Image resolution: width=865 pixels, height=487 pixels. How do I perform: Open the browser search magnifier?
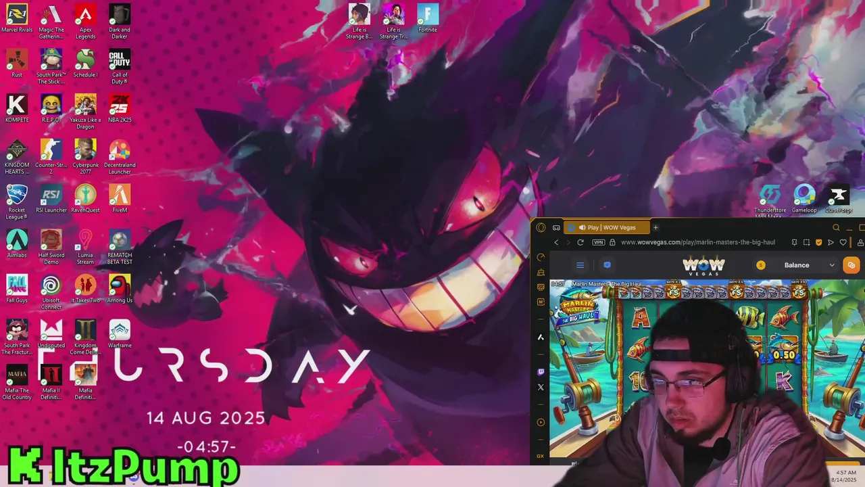pyautogui.click(x=836, y=228)
